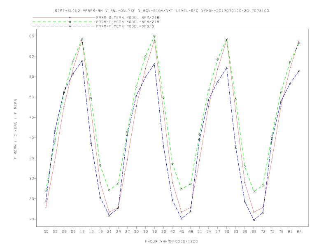Click y-axis tick value 65

point(31,36)
